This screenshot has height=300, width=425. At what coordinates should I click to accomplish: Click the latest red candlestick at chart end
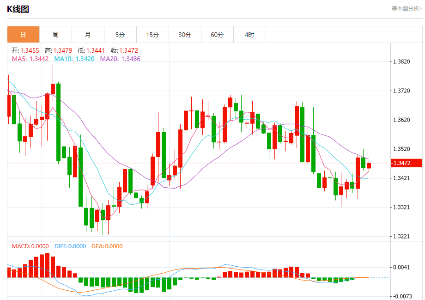[x=369, y=166]
